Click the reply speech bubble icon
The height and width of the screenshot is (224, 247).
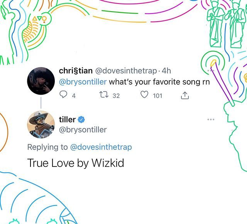(63, 95)
